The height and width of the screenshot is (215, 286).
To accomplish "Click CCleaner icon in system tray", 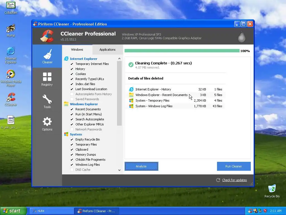I will (250, 211).
